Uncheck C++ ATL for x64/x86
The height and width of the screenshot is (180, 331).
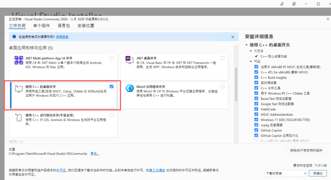(256, 72)
